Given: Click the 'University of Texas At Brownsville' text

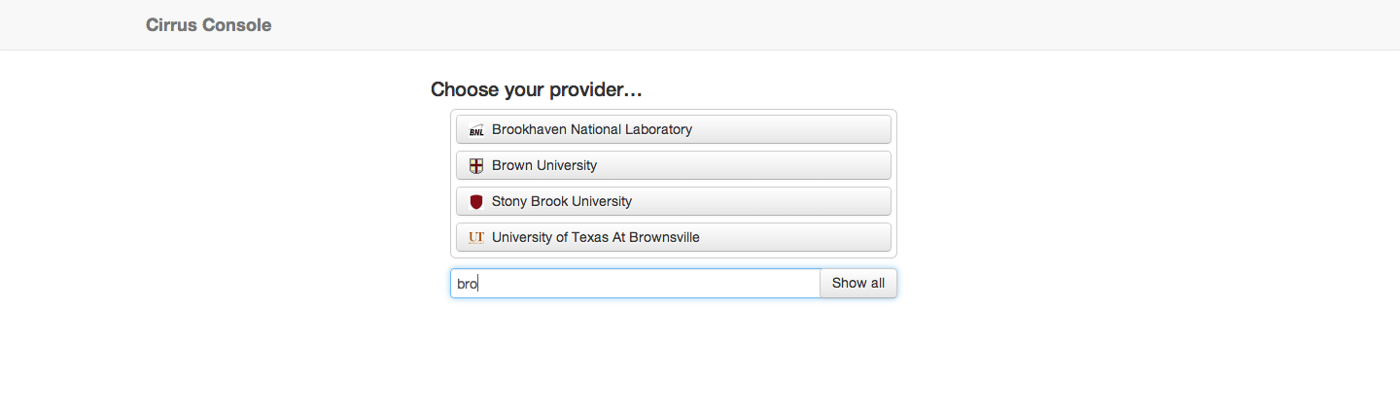Looking at the screenshot, I should (x=596, y=237).
